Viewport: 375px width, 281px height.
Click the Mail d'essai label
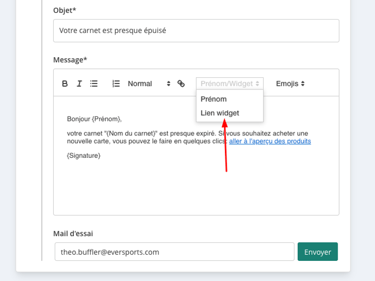pyautogui.click(x=73, y=233)
